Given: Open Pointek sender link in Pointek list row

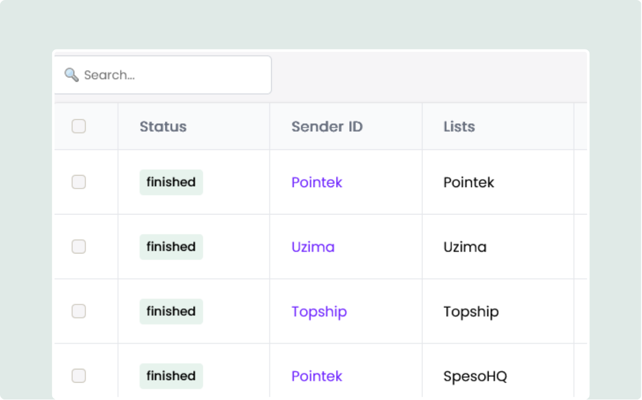Looking at the screenshot, I should 317,182.
